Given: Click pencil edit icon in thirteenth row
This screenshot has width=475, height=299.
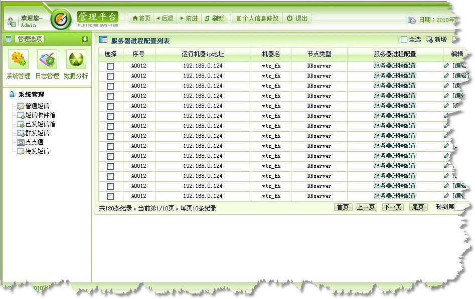Looking at the screenshot, I should pos(446,186).
